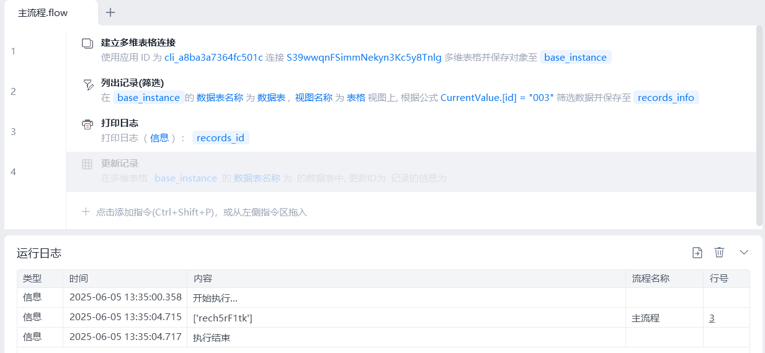
Task: Click the 信息 log level dropdown value
Action: coord(159,138)
